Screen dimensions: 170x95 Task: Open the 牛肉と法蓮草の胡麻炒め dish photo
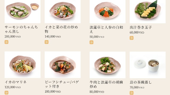[x=108, y=65]
